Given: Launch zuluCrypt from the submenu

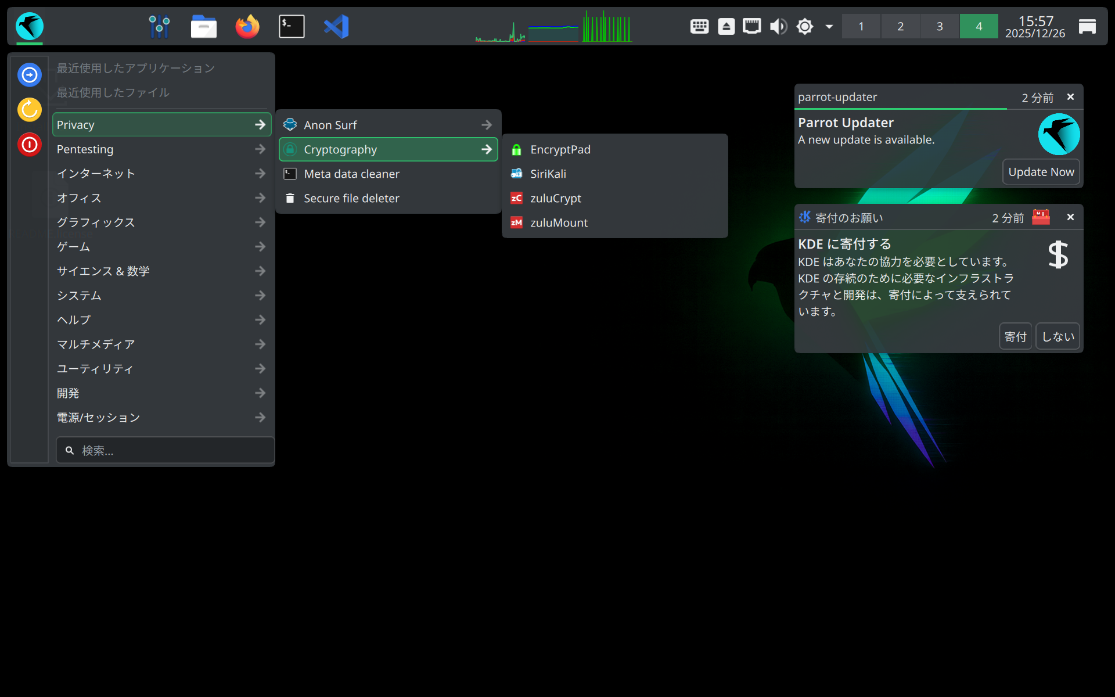Looking at the screenshot, I should point(555,198).
